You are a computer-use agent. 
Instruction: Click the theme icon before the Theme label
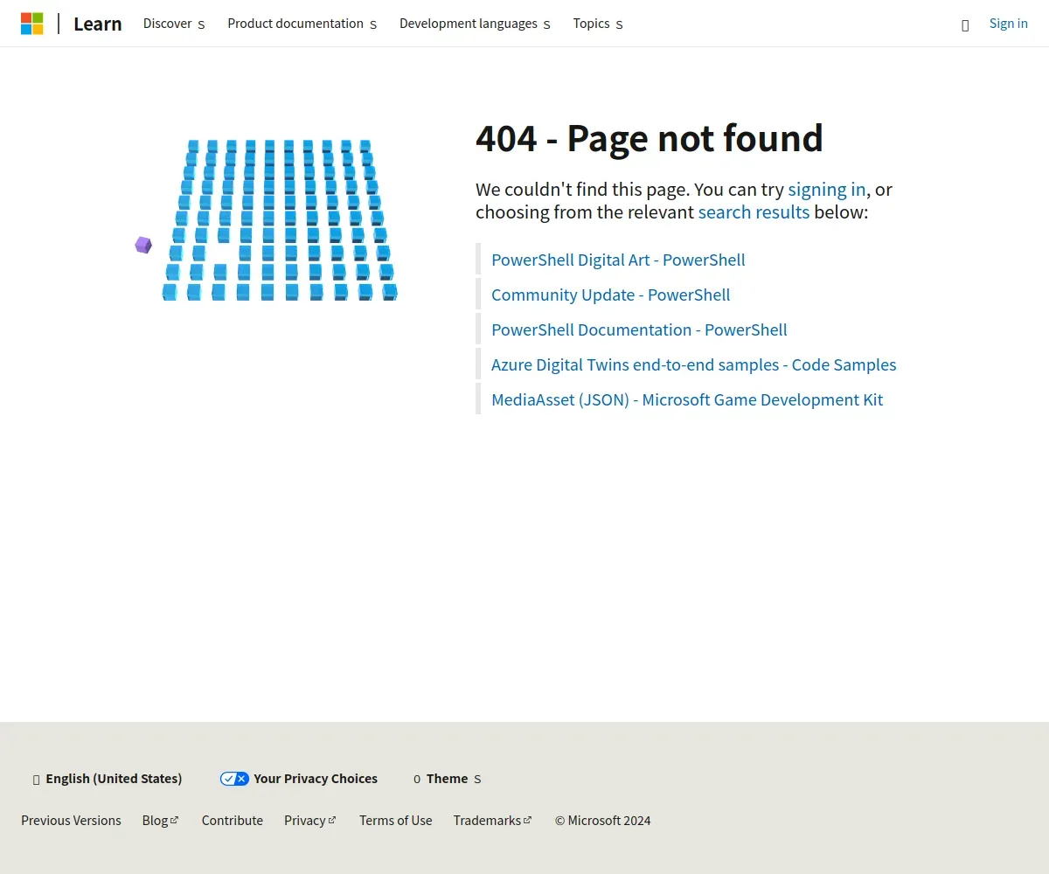click(x=417, y=780)
